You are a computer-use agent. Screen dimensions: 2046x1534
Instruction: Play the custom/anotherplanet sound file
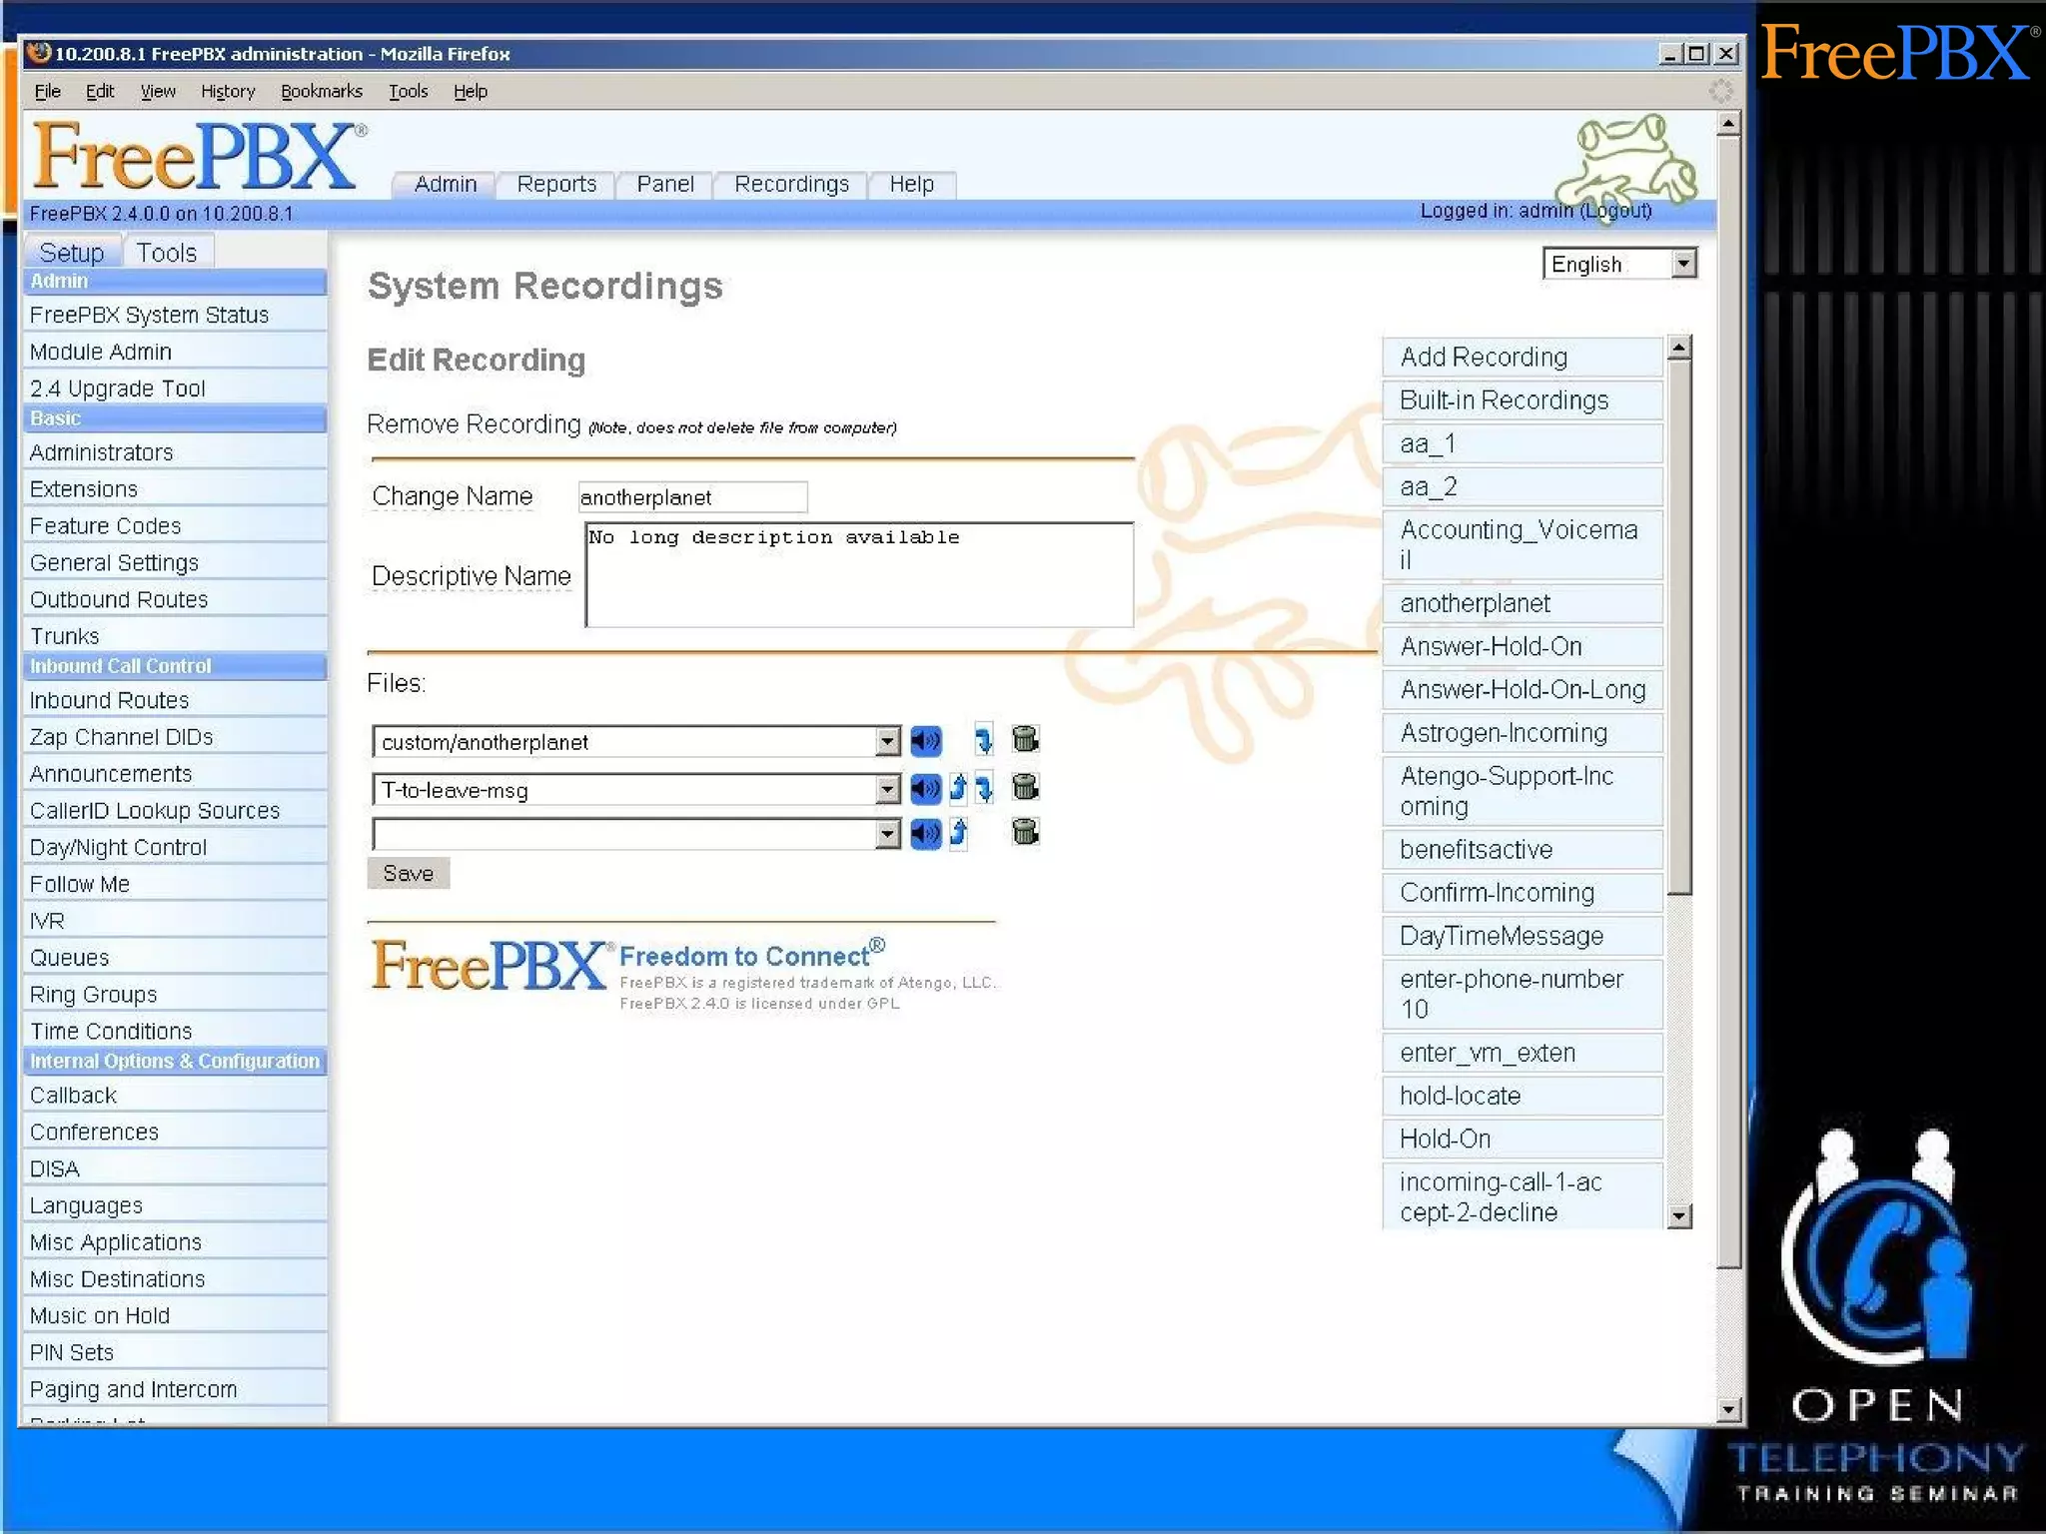925,741
